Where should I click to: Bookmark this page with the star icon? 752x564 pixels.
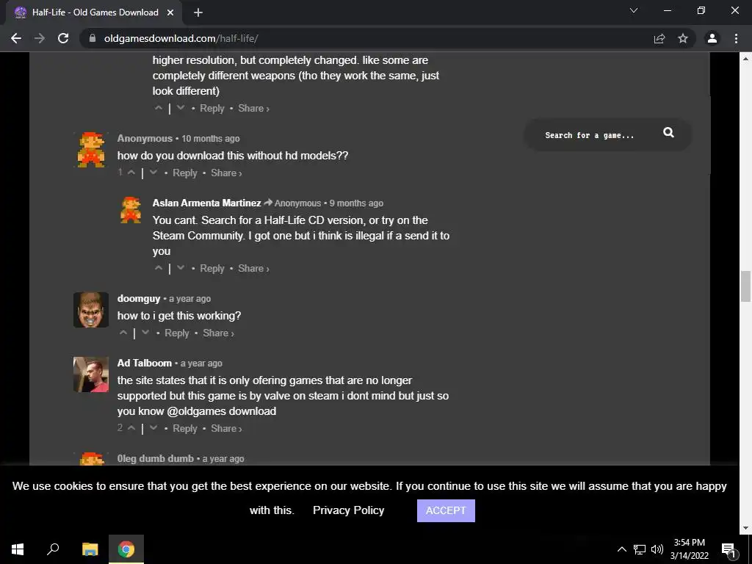click(683, 38)
